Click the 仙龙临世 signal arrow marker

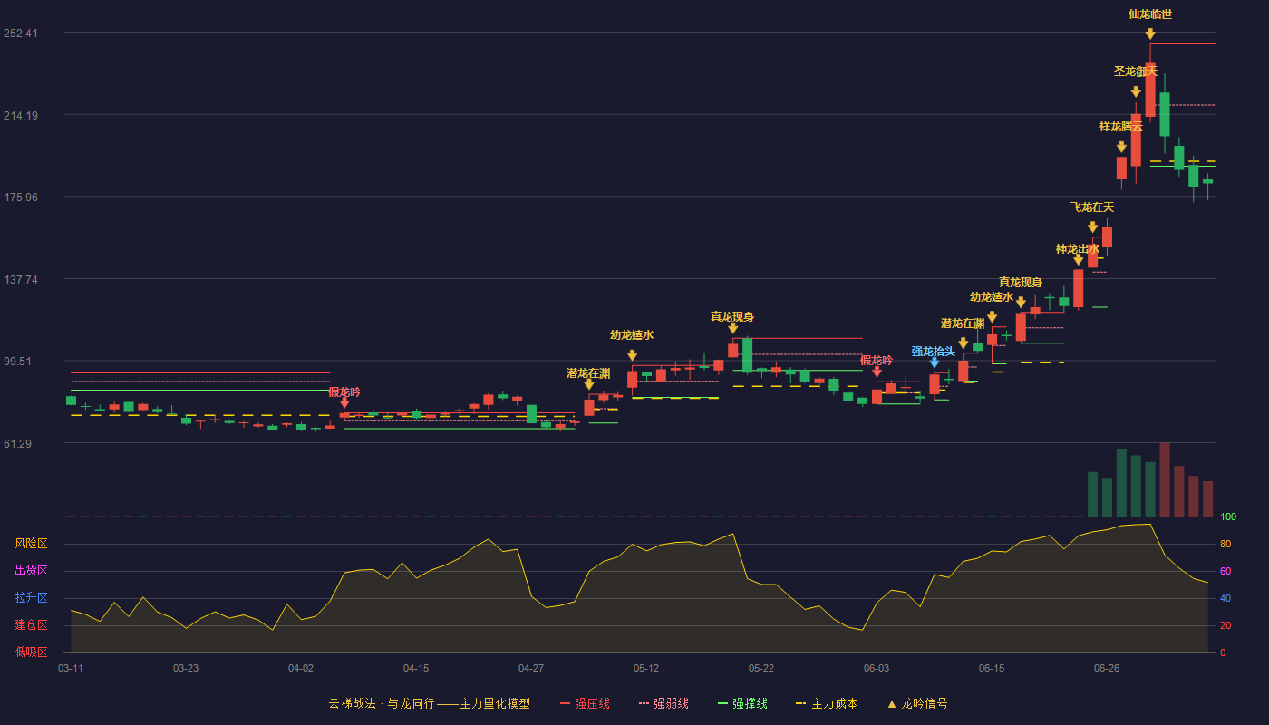(1150, 34)
